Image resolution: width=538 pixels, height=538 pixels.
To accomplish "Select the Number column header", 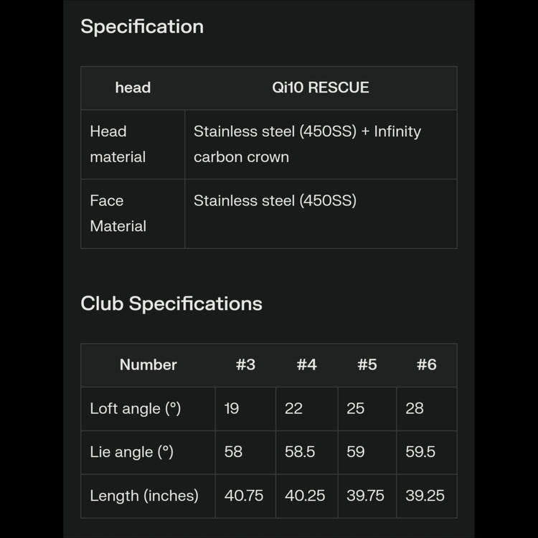I will [x=148, y=364].
